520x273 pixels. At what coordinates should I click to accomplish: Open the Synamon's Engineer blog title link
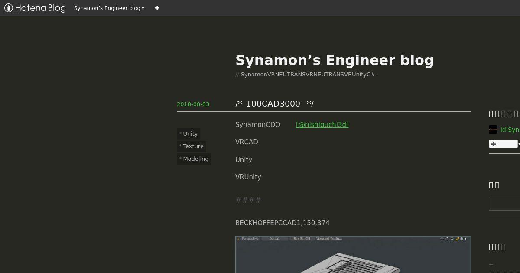tap(335, 60)
